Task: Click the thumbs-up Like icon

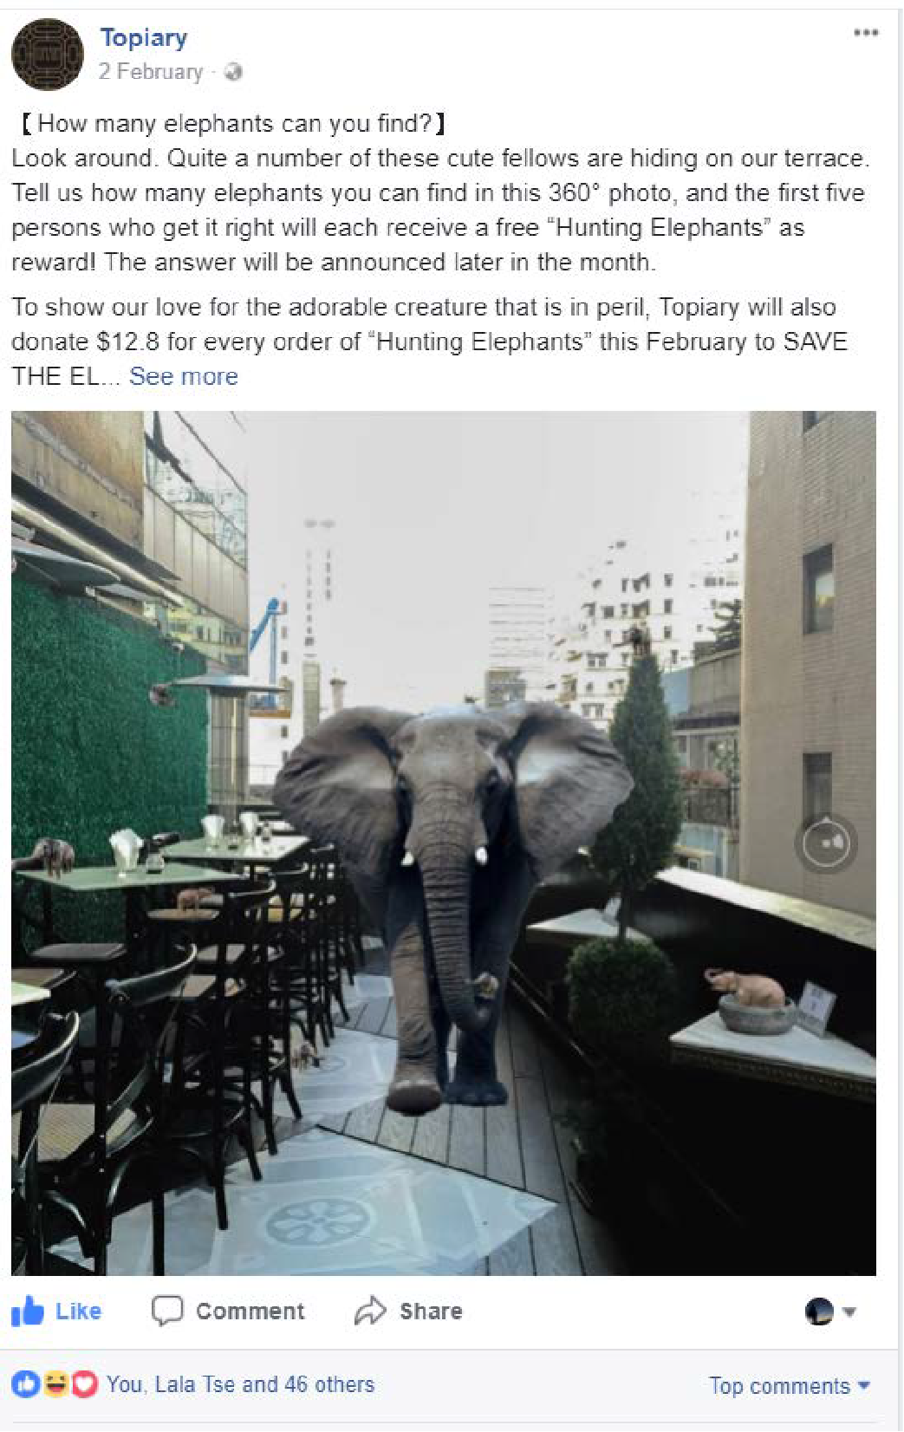Action: tap(27, 1312)
